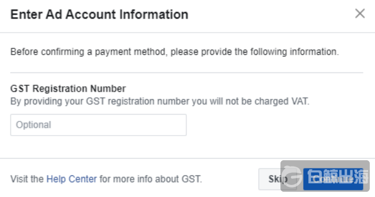
Task: Dismiss the dialog with the X icon
Action: [x=360, y=14]
